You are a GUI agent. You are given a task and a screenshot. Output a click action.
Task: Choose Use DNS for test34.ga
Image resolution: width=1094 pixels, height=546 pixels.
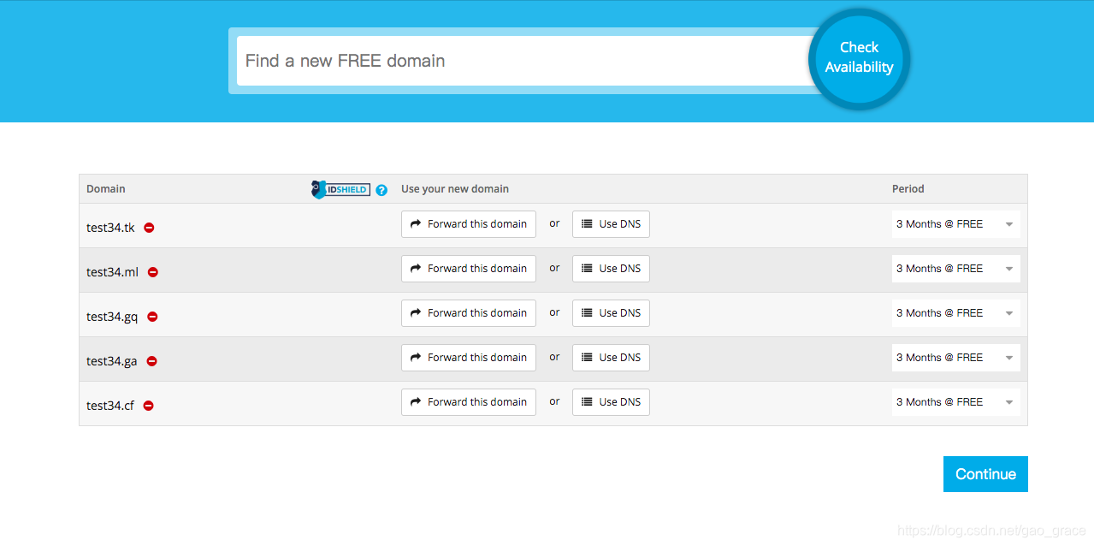point(611,358)
